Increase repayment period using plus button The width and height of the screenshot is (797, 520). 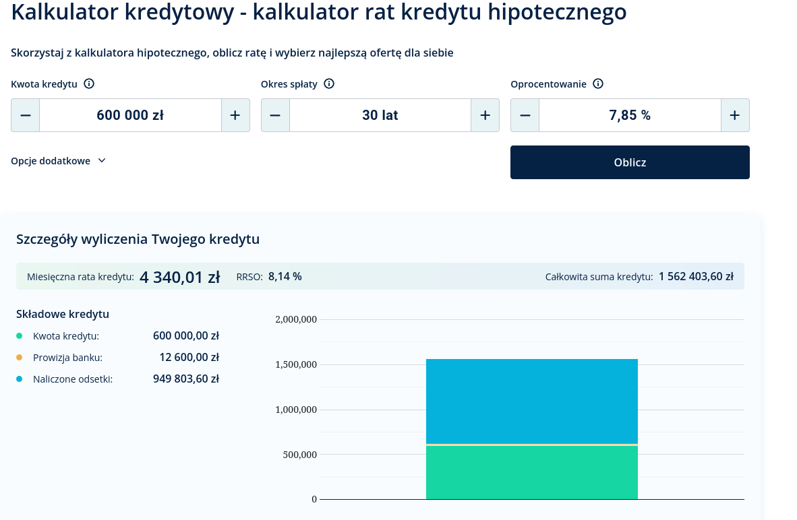pos(485,115)
